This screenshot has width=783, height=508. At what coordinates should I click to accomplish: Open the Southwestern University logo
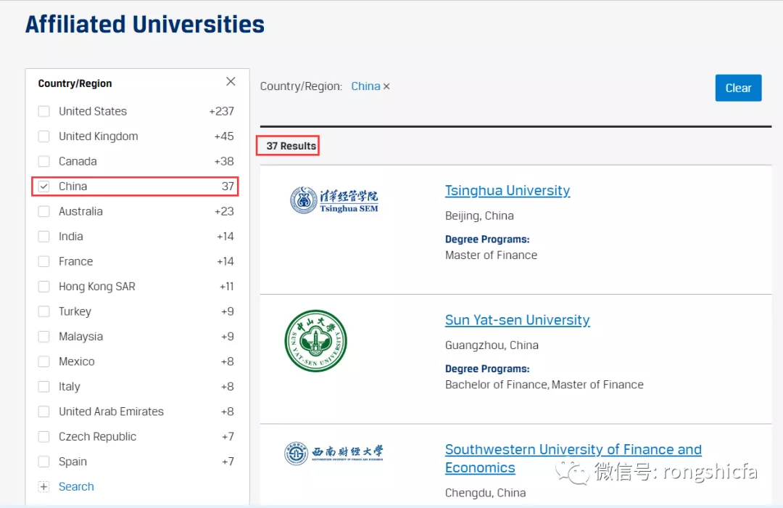tap(333, 454)
